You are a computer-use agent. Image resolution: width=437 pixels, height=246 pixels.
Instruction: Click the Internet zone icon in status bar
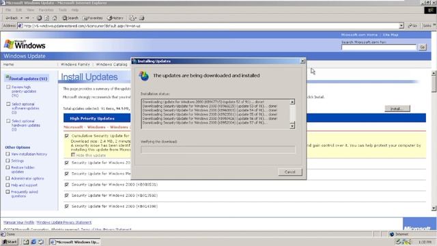point(391,234)
